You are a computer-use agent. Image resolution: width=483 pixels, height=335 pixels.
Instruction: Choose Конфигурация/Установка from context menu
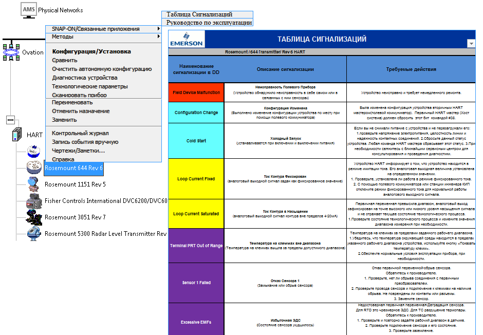point(91,51)
